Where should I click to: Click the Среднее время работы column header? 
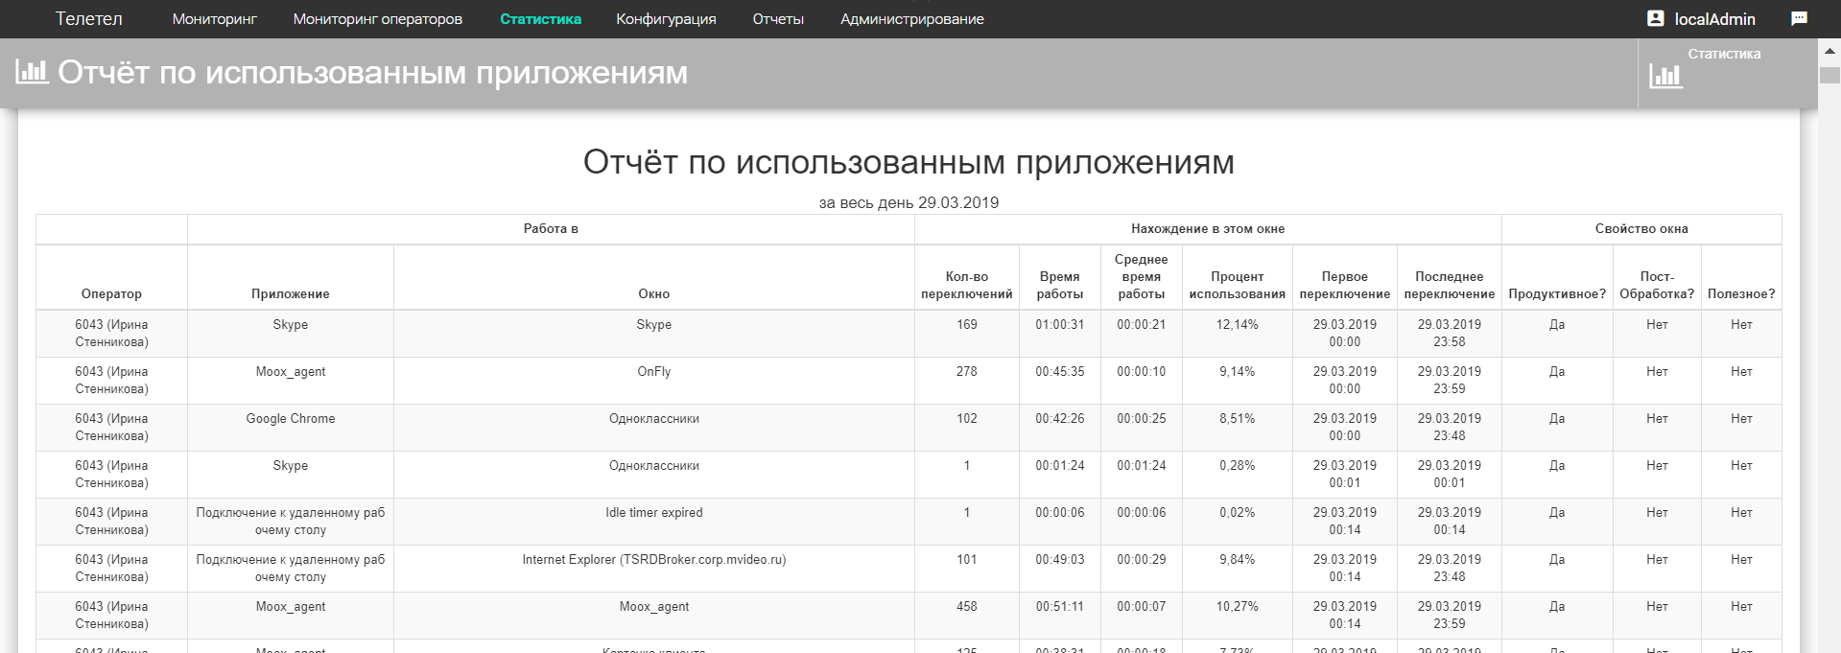(1142, 276)
